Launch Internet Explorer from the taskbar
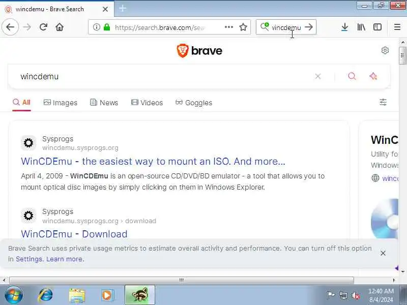This screenshot has height=305, width=407. (x=45, y=295)
